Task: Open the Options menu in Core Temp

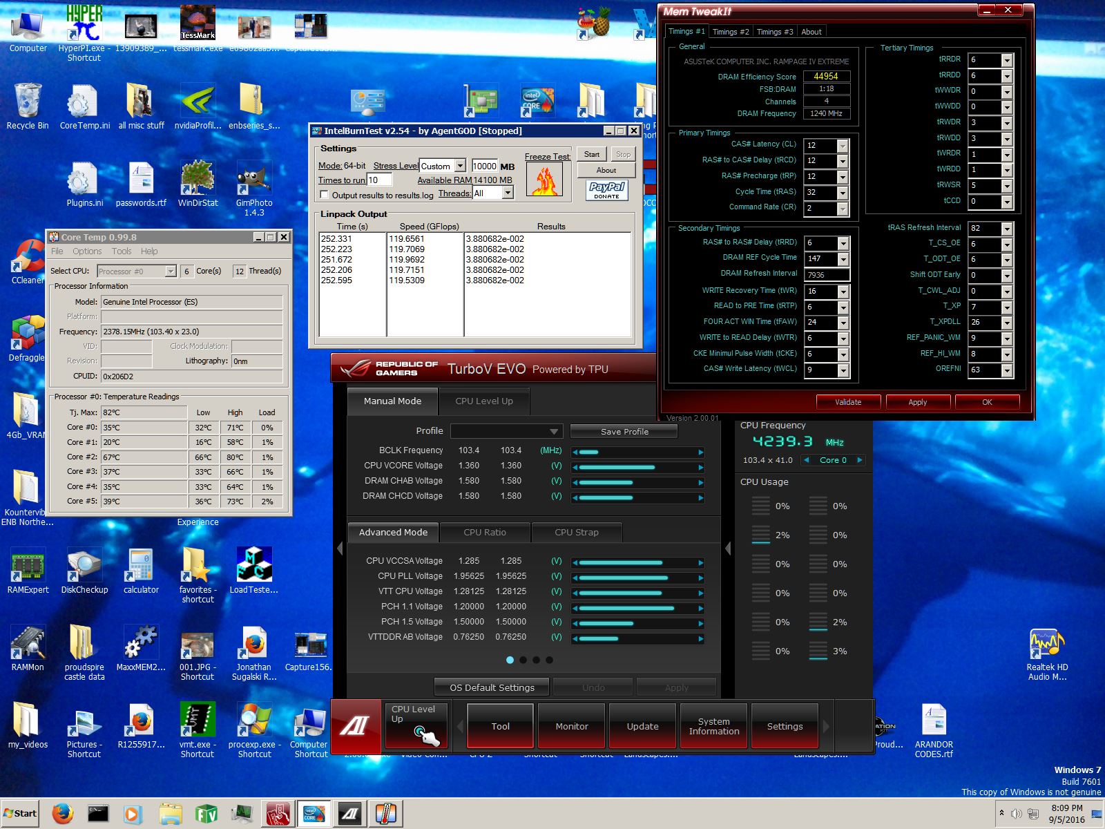Action: point(87,251)
